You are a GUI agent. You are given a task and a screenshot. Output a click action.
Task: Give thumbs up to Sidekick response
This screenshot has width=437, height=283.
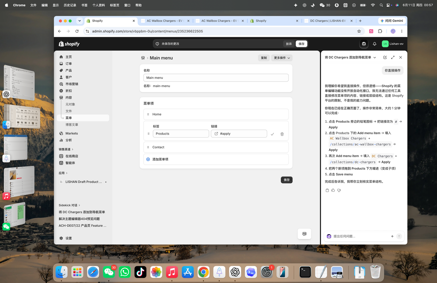pos(333,190)
